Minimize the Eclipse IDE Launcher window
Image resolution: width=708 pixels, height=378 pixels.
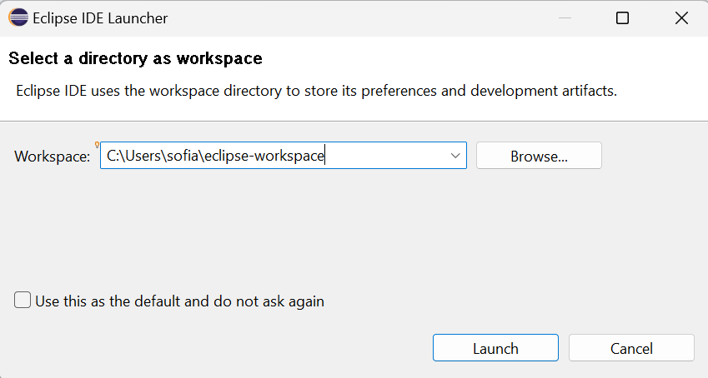point(565,18)
